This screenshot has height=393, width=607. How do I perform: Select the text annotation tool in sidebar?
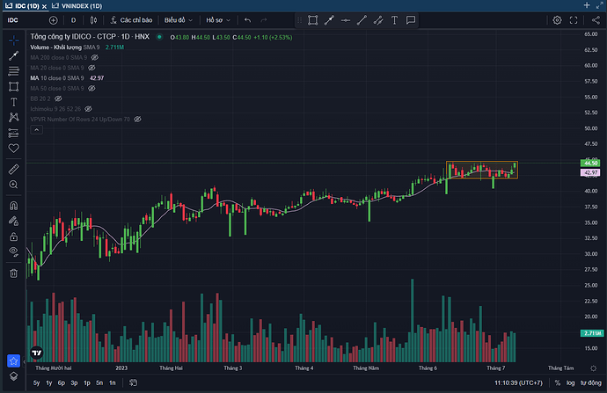[x=13, y=102]
